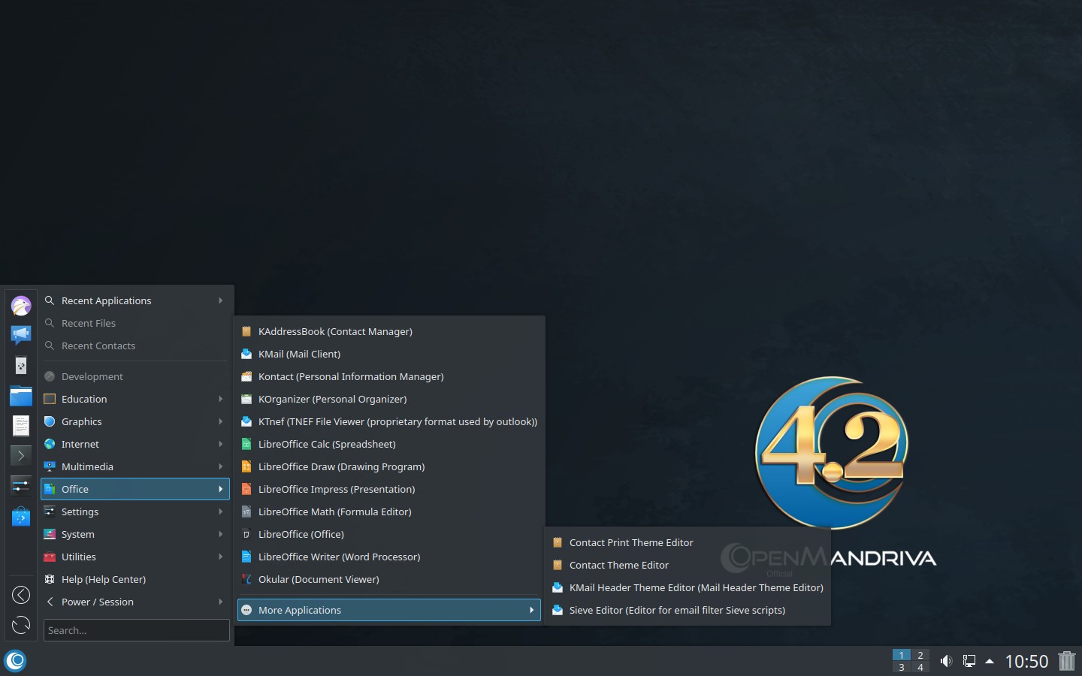The image size is (1082, 676).
Task: Launch LibreOffice Writer from the Office menu
Action: (x=339, y=557)
